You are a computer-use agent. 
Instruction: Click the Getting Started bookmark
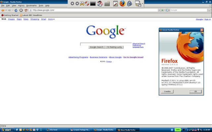click(10, 15)
